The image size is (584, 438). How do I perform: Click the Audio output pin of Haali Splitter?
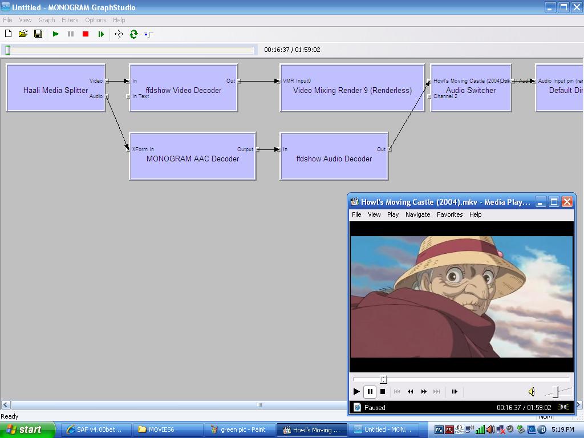click(x=107, y=96)
